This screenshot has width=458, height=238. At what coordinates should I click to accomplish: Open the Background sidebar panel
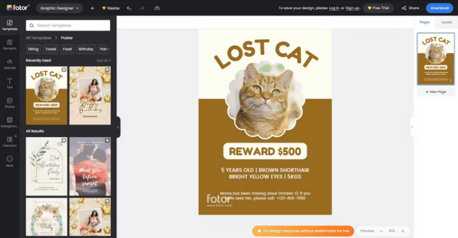pyautogui.click(x=10, y=122)
